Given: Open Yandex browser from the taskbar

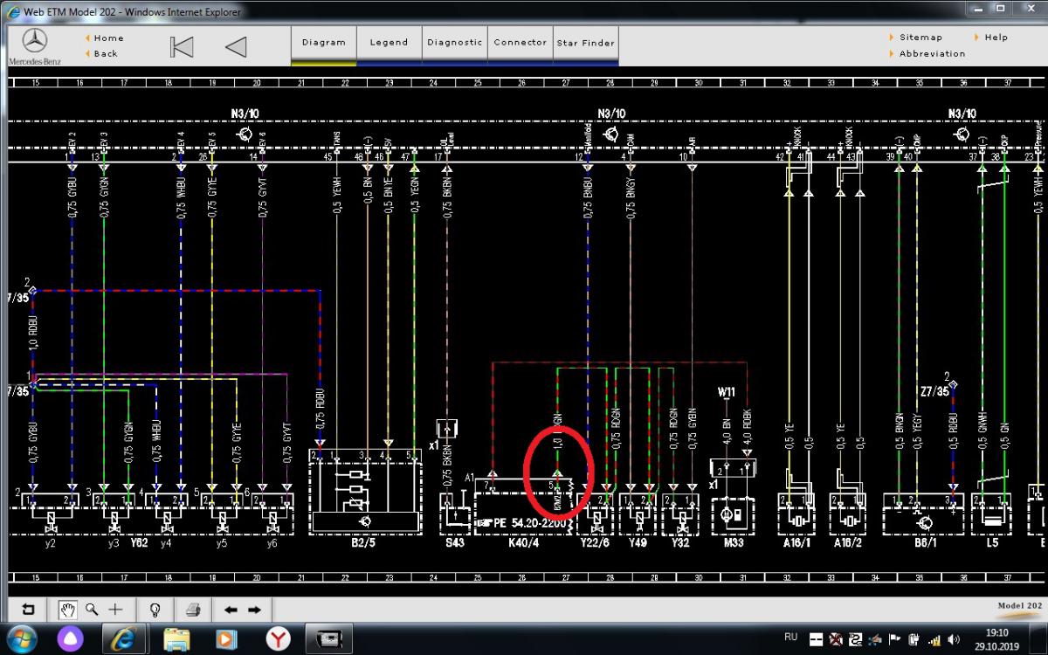Looking at the screenshot, I should point(278,639).
